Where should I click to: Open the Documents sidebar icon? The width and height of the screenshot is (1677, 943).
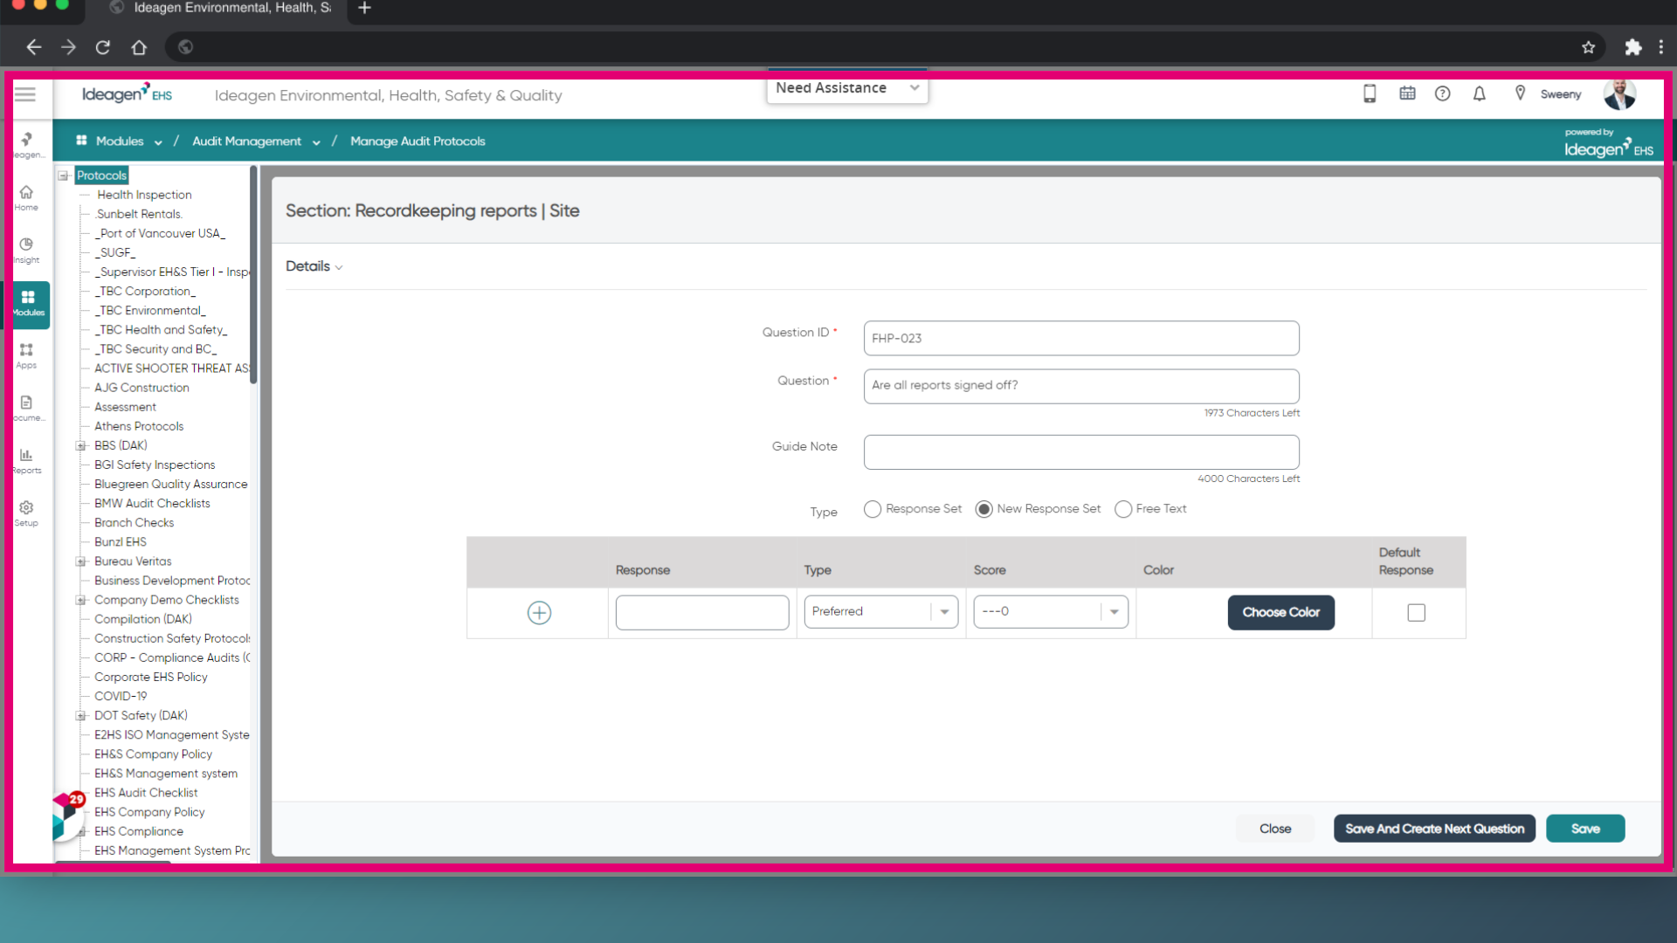[26, 408]
